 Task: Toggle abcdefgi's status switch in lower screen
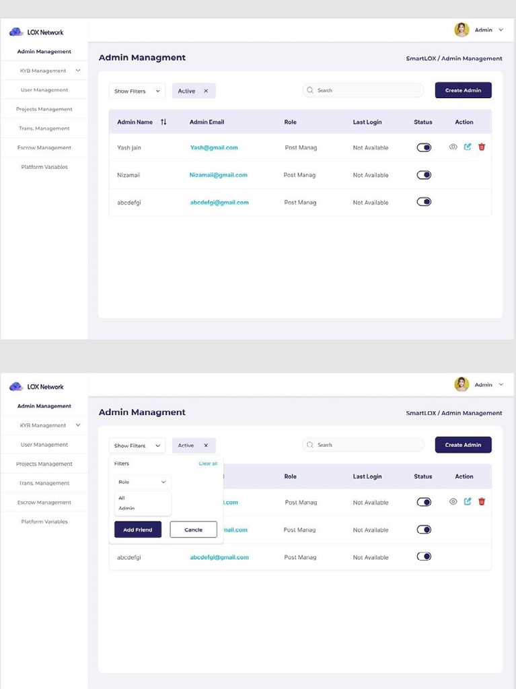pyautogui.click(x=424, y=556)
